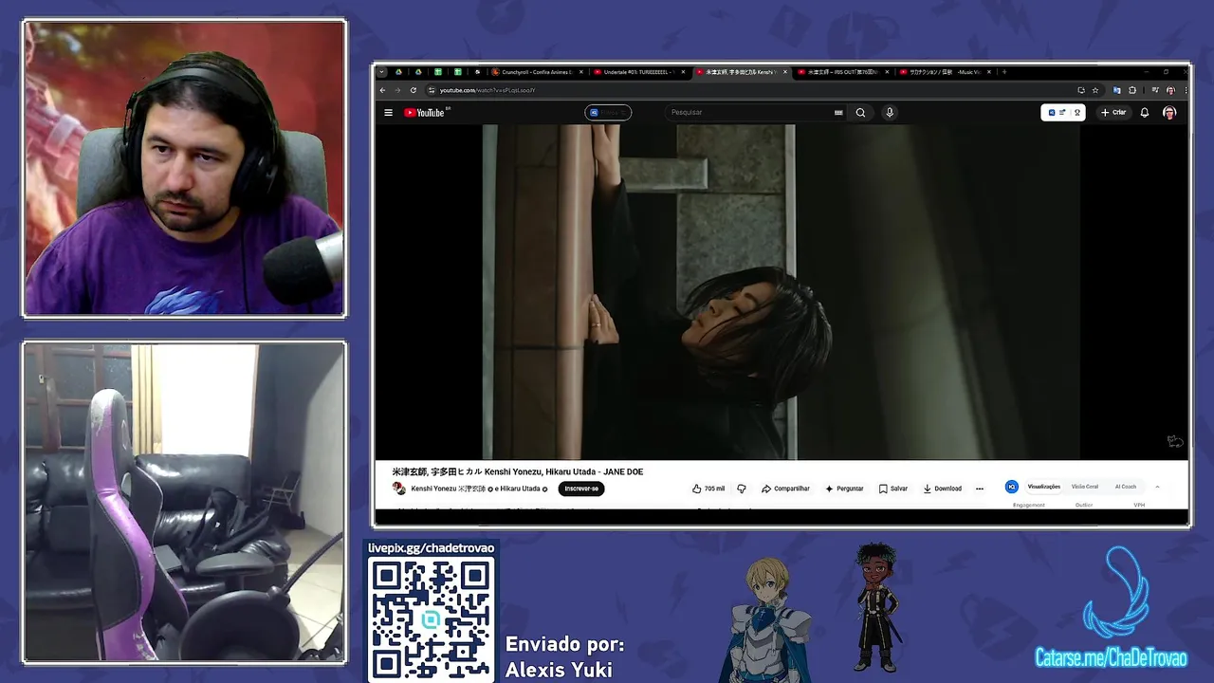Screen dimensions: 1214x683
Task: Open the first Google Drive pinned tab
Action: [397, 72]
